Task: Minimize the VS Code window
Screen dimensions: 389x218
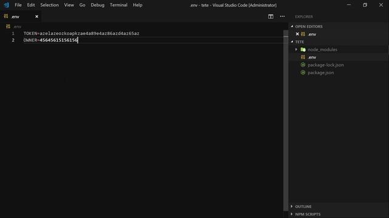Action: [349, 5]
